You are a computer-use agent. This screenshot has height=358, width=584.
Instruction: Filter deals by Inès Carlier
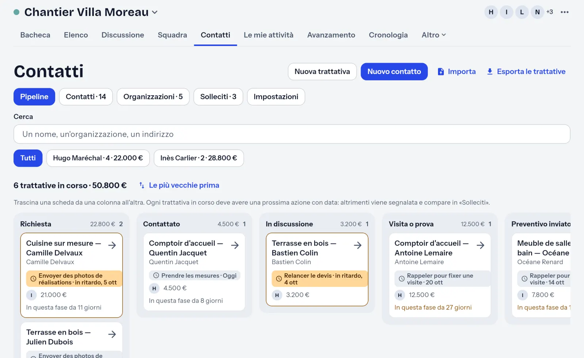click(199, 158)
